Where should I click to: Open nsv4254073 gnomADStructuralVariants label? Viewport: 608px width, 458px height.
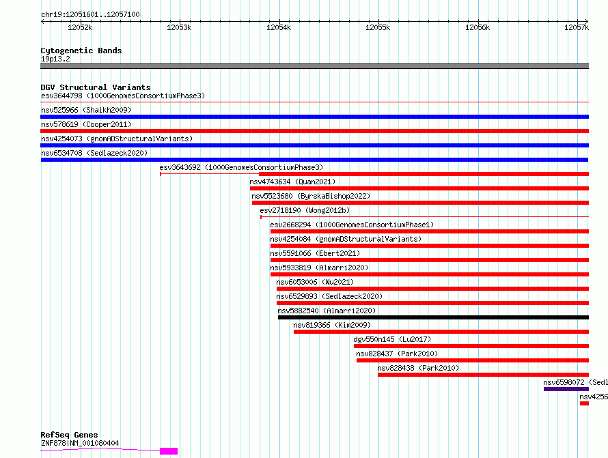pos(117,139)
